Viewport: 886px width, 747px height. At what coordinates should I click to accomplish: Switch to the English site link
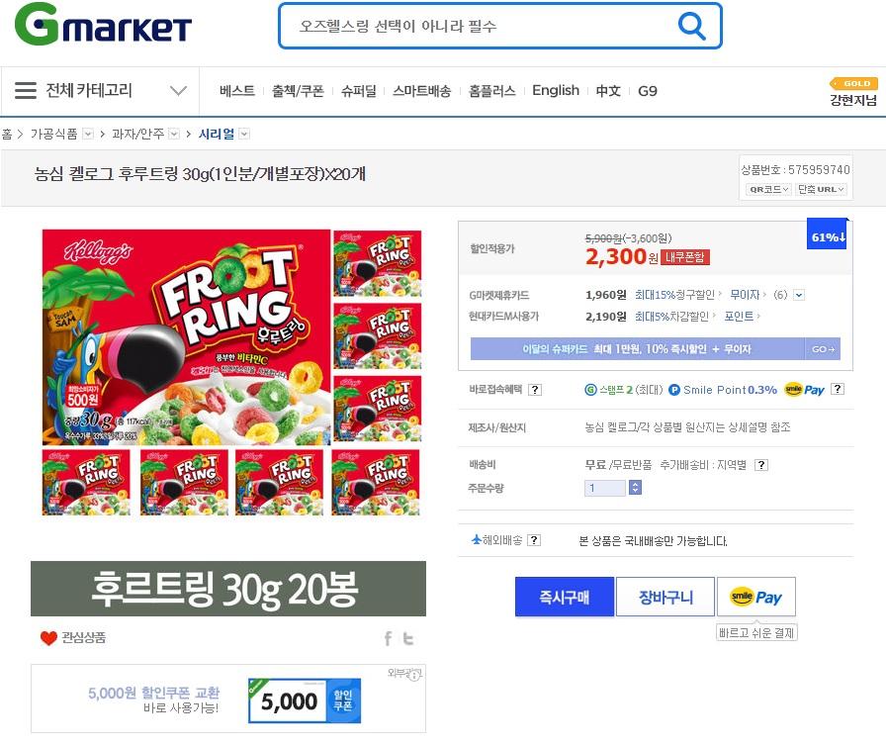pyautogui.click(x=556, y=90)
